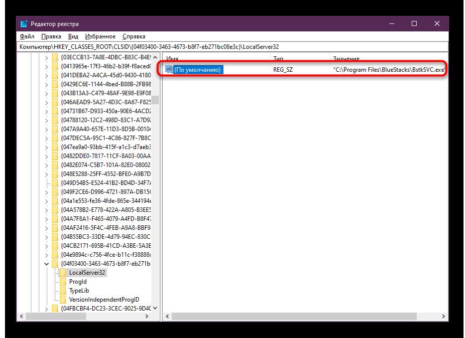Select the ProgId subkey
465x338 pixels.
click(x=78, y=282)
